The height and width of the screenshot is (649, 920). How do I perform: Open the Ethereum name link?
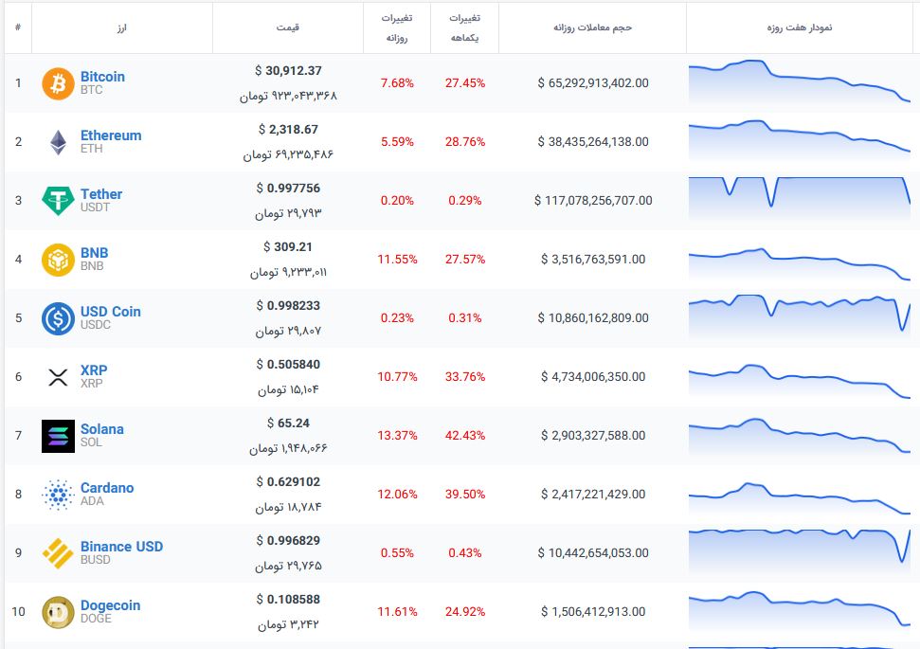111,135
